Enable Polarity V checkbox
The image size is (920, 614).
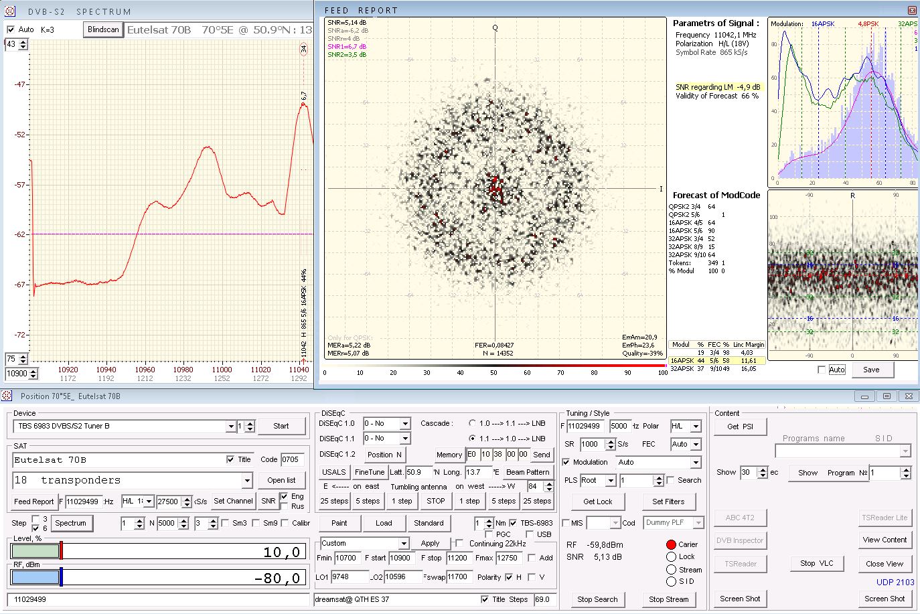tap(532, 577)
